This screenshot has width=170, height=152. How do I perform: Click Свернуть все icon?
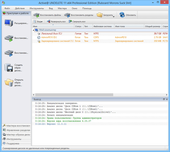70,22
